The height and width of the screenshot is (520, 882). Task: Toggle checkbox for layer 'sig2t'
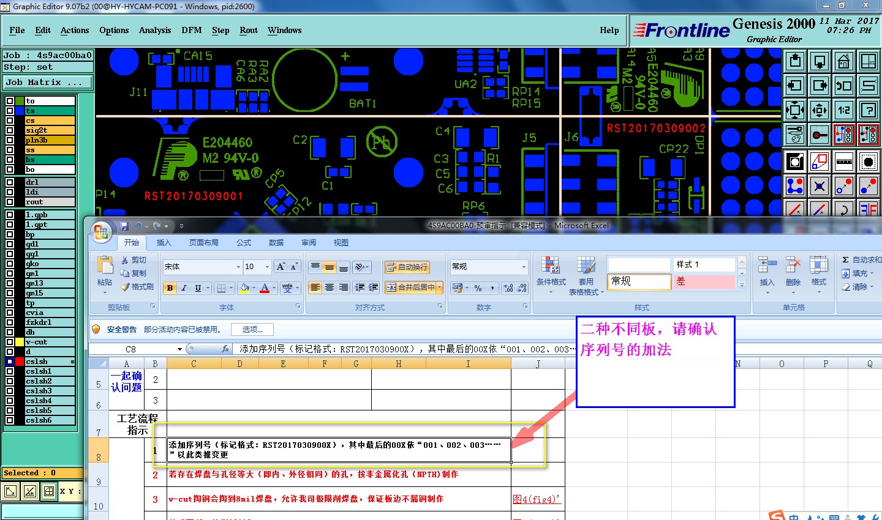click(x=10, y=130)
